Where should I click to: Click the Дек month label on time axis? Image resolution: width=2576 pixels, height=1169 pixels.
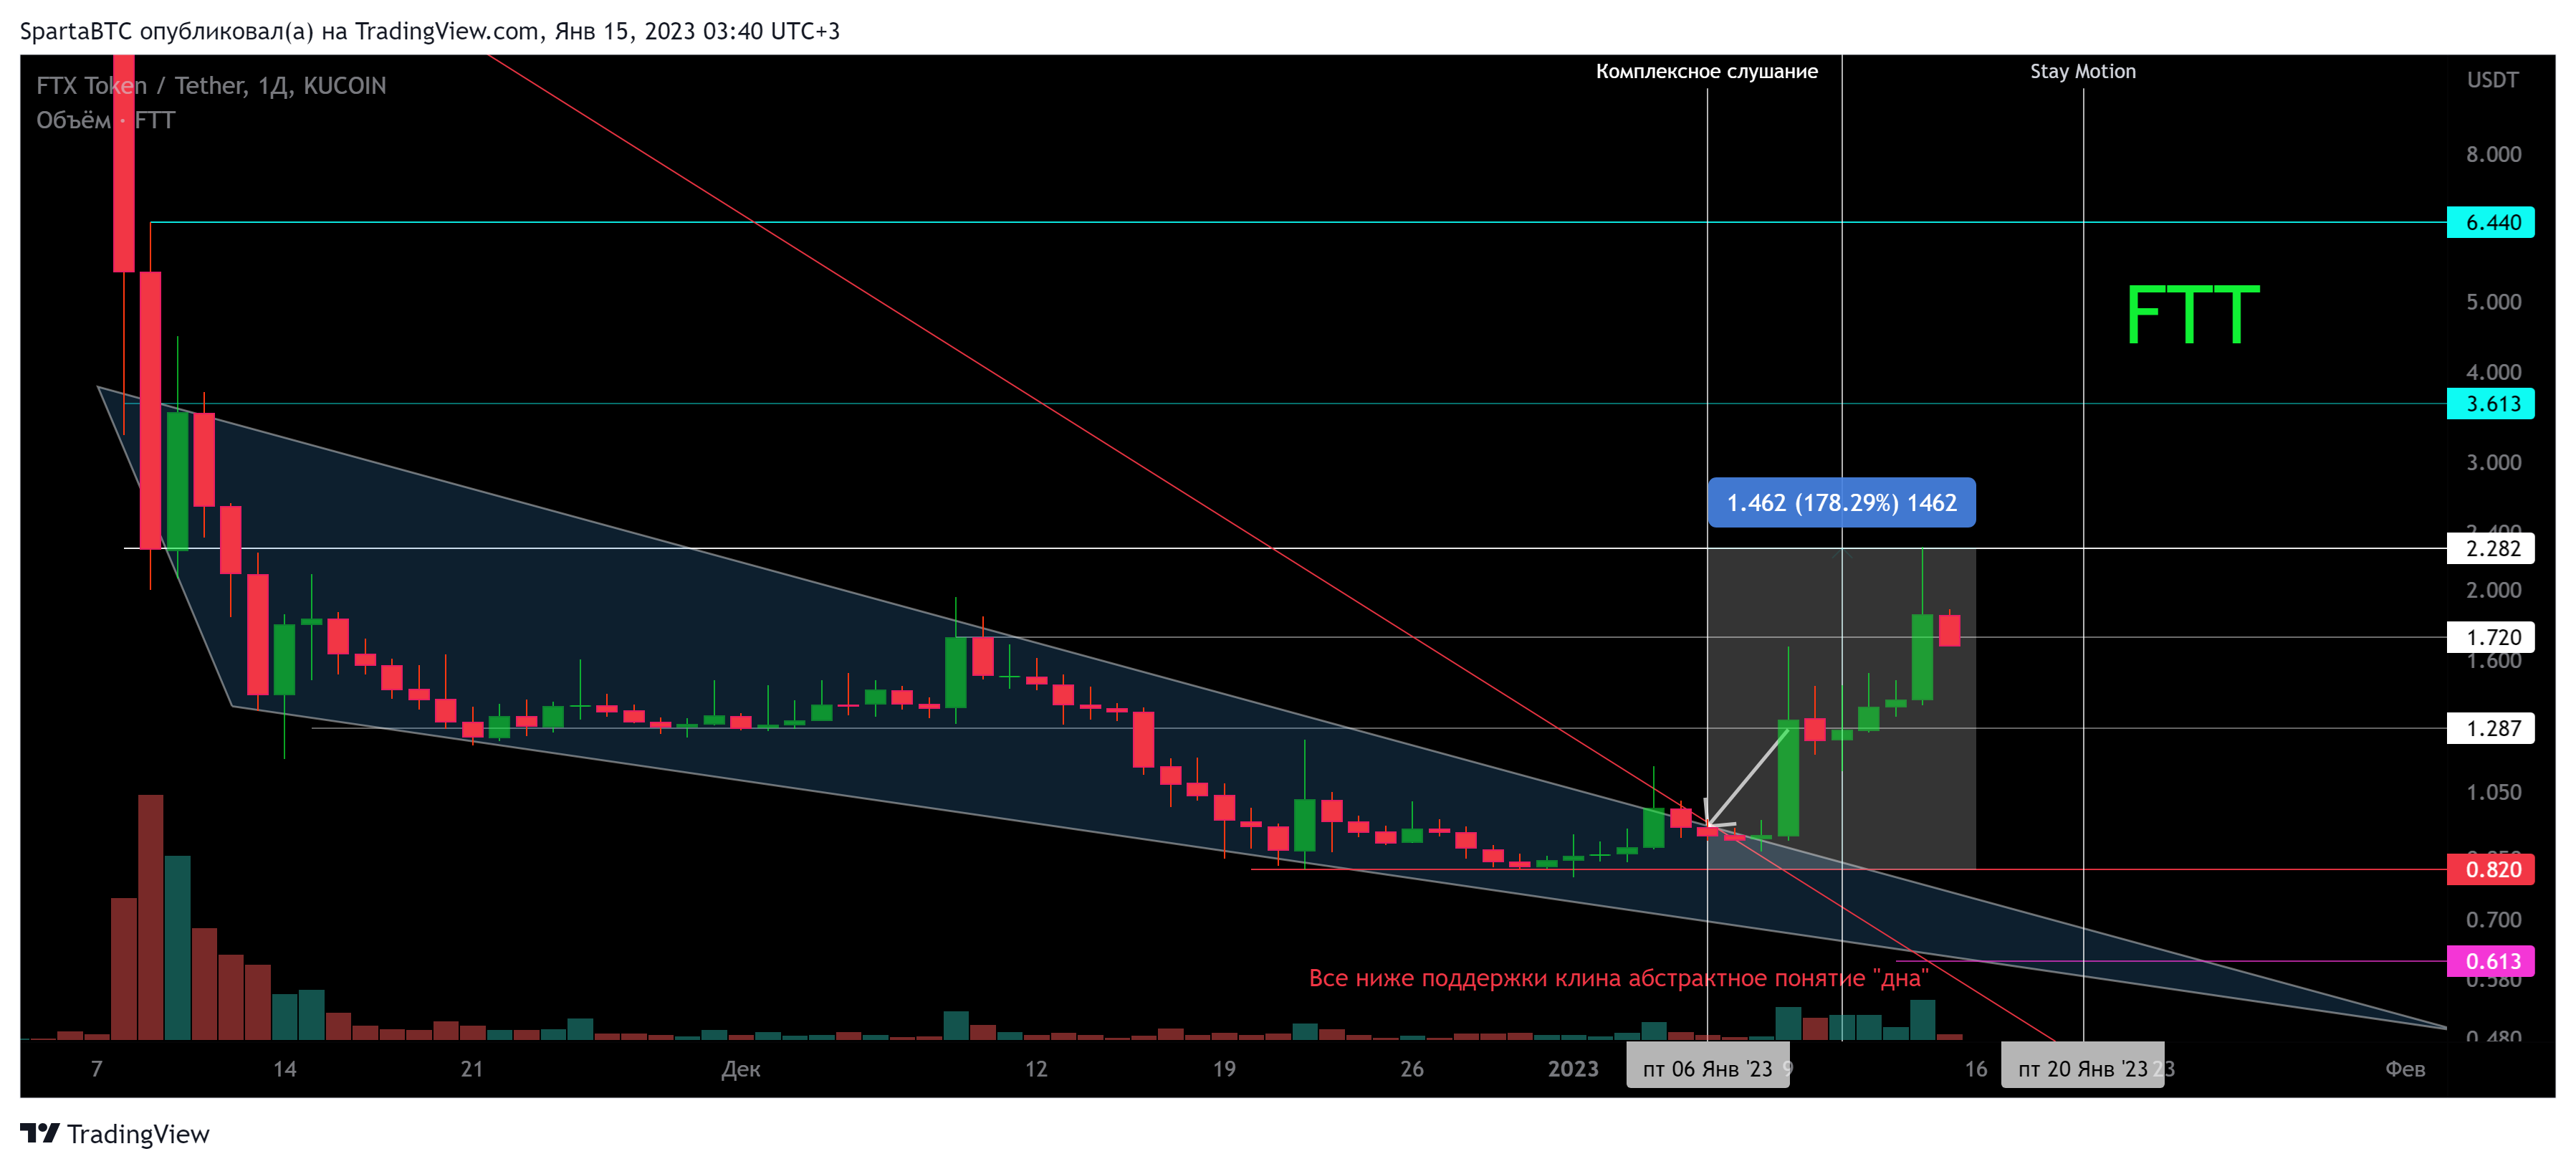point(741,1069)
